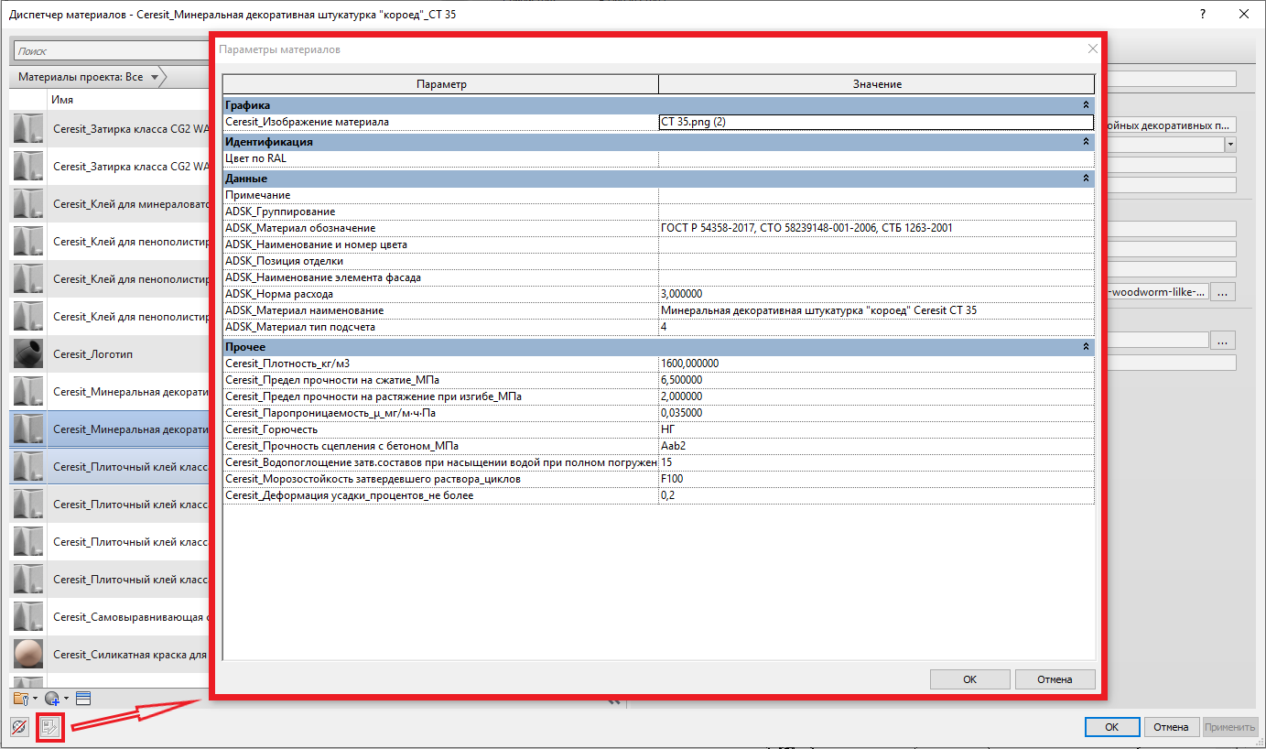Click the field ending '-woodworm-lilke-...'
The width and height of the screenshot is (1266, 749).
1158,292
